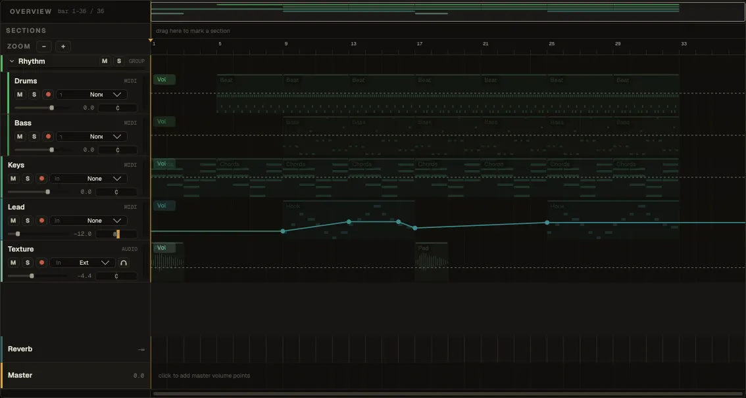The image size is (746, 398).
Task: Click the Lead automation point at bar 17
Action: point(415,228)
